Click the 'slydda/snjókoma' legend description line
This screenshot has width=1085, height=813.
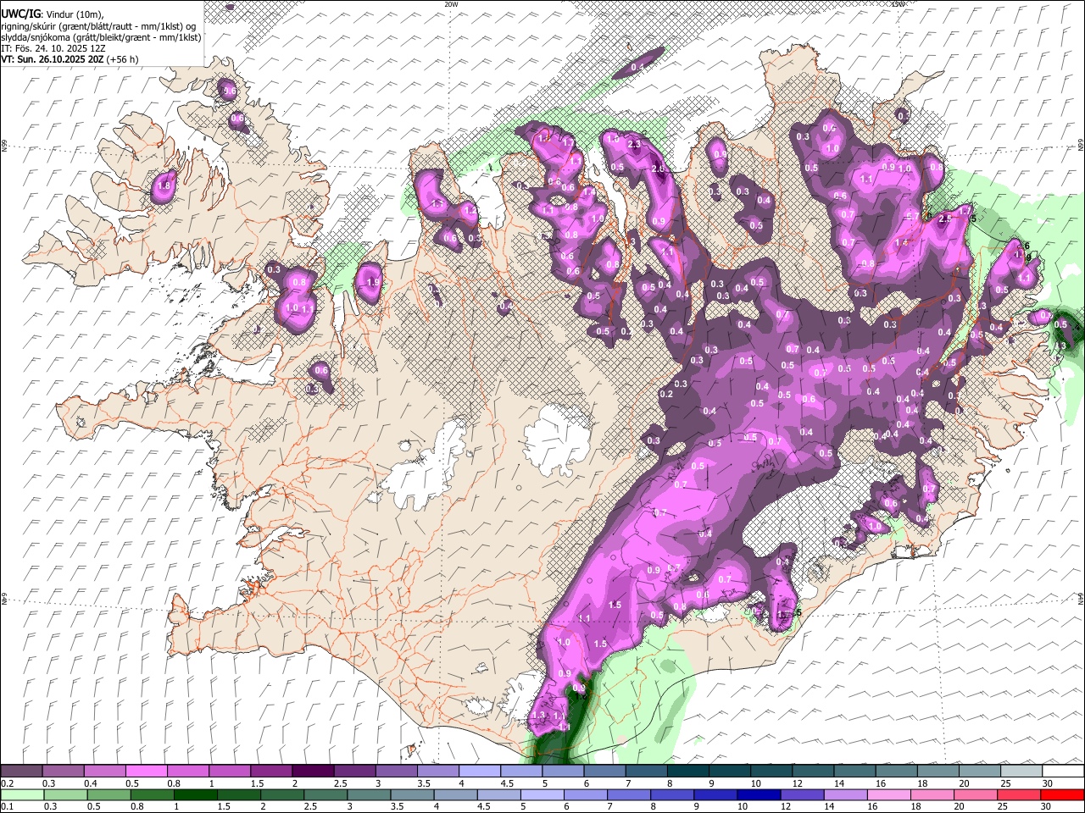pyautogui.click(x=102, y=37)
